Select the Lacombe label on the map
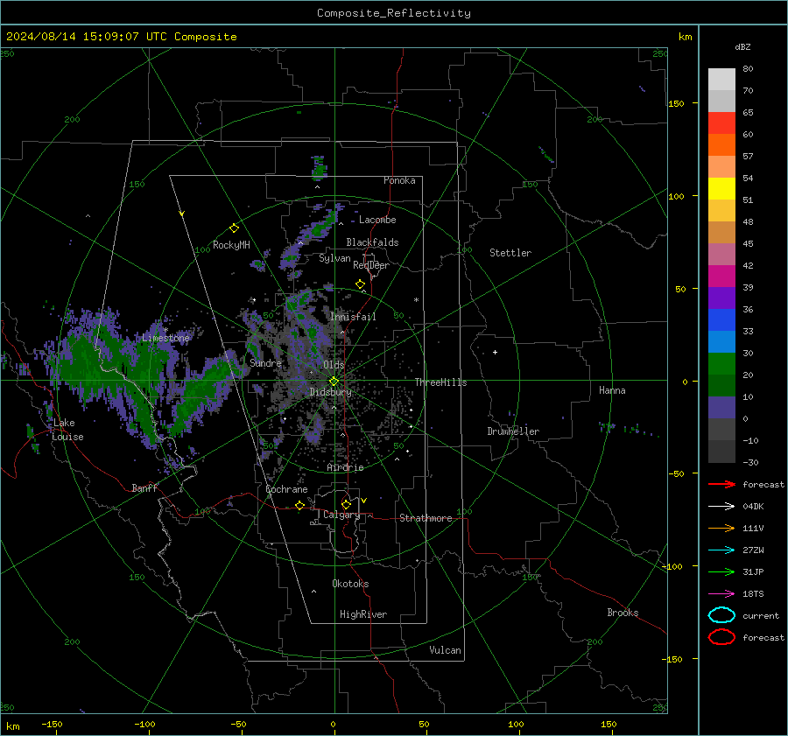788x736 pixels. (377, 220)
